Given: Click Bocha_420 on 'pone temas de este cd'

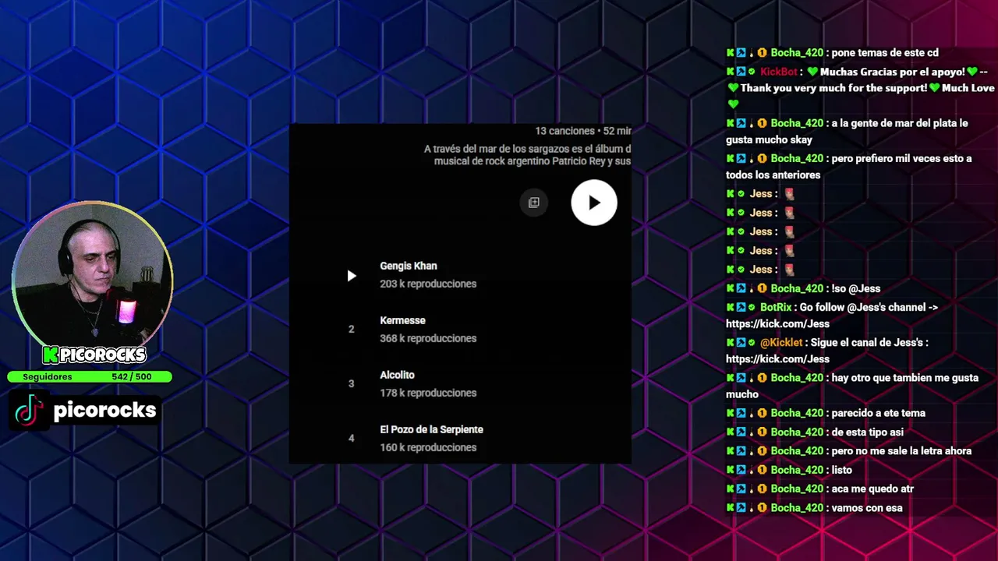Looking at the screenshot, I should point(797,53).
